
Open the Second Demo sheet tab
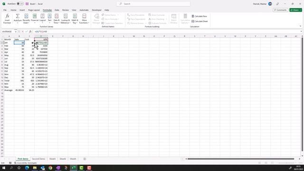pos(38,159)
